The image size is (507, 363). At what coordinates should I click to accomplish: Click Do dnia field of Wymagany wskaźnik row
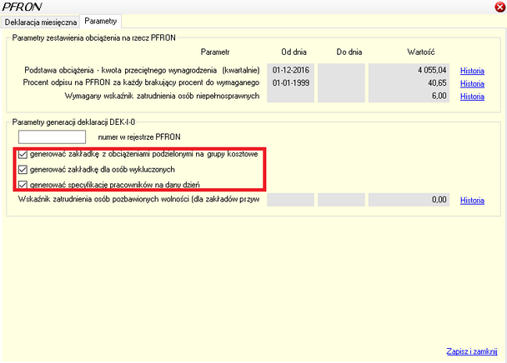point(341,96)
